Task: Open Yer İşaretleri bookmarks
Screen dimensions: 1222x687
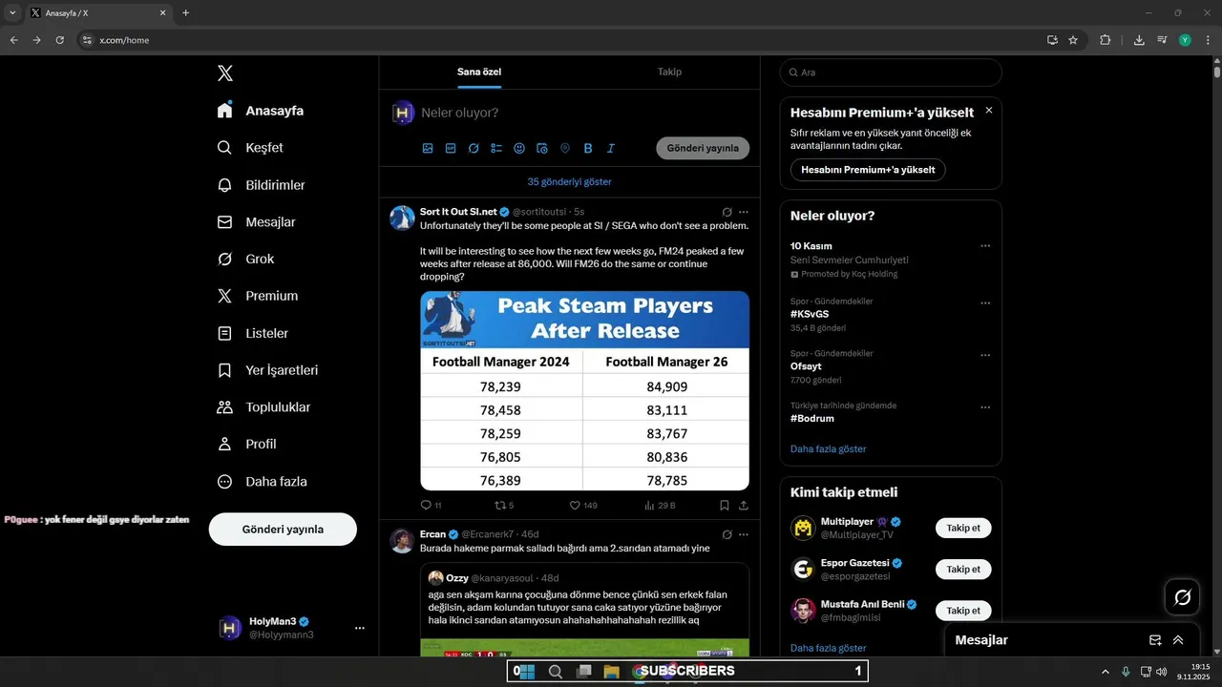Action: pos(267,370)
